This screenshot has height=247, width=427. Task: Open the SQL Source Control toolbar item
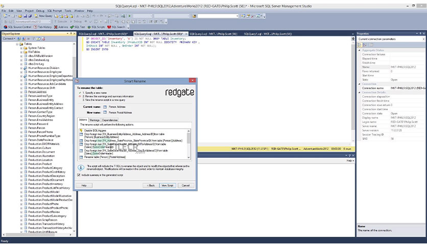pos(17,27)
